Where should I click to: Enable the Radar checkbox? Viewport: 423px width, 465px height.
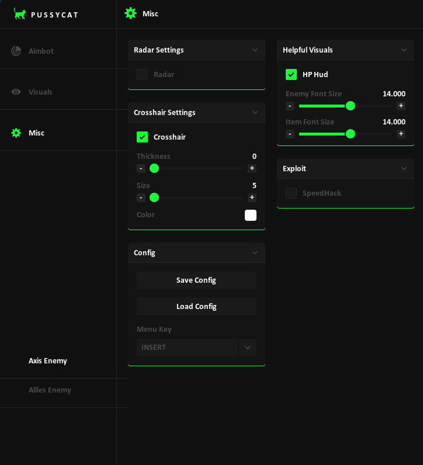click(142, 74)
